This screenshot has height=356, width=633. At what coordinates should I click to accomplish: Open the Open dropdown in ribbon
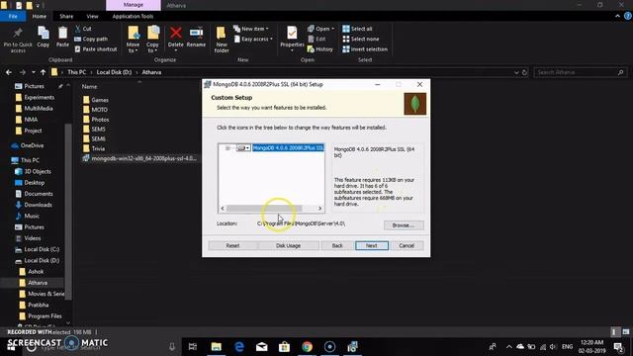320,29
